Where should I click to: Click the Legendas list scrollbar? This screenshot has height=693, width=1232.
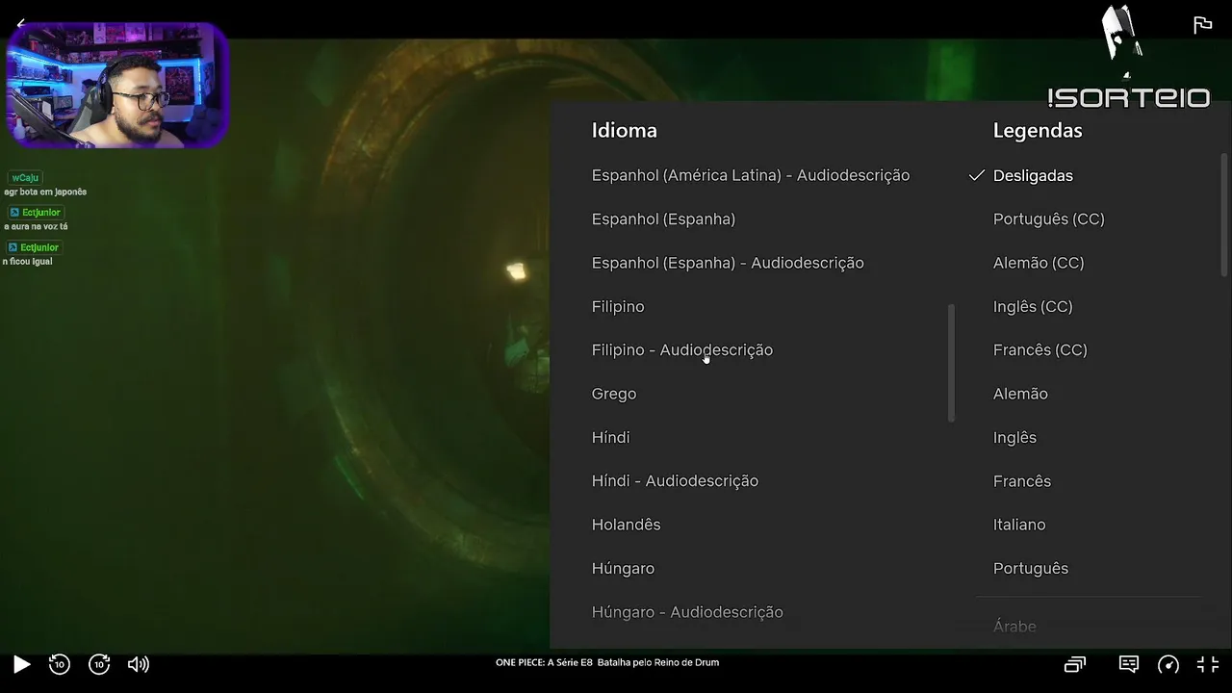coord(1224,217)
